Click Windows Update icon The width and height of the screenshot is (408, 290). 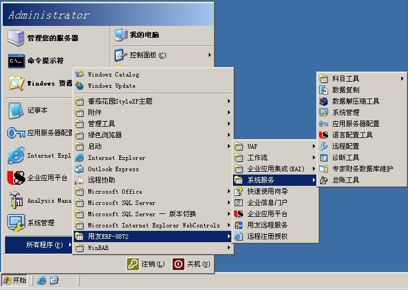point(79,86)
